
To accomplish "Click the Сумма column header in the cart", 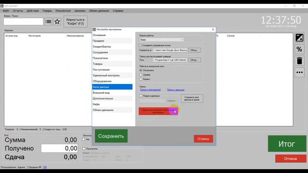I will pos(231,36).
